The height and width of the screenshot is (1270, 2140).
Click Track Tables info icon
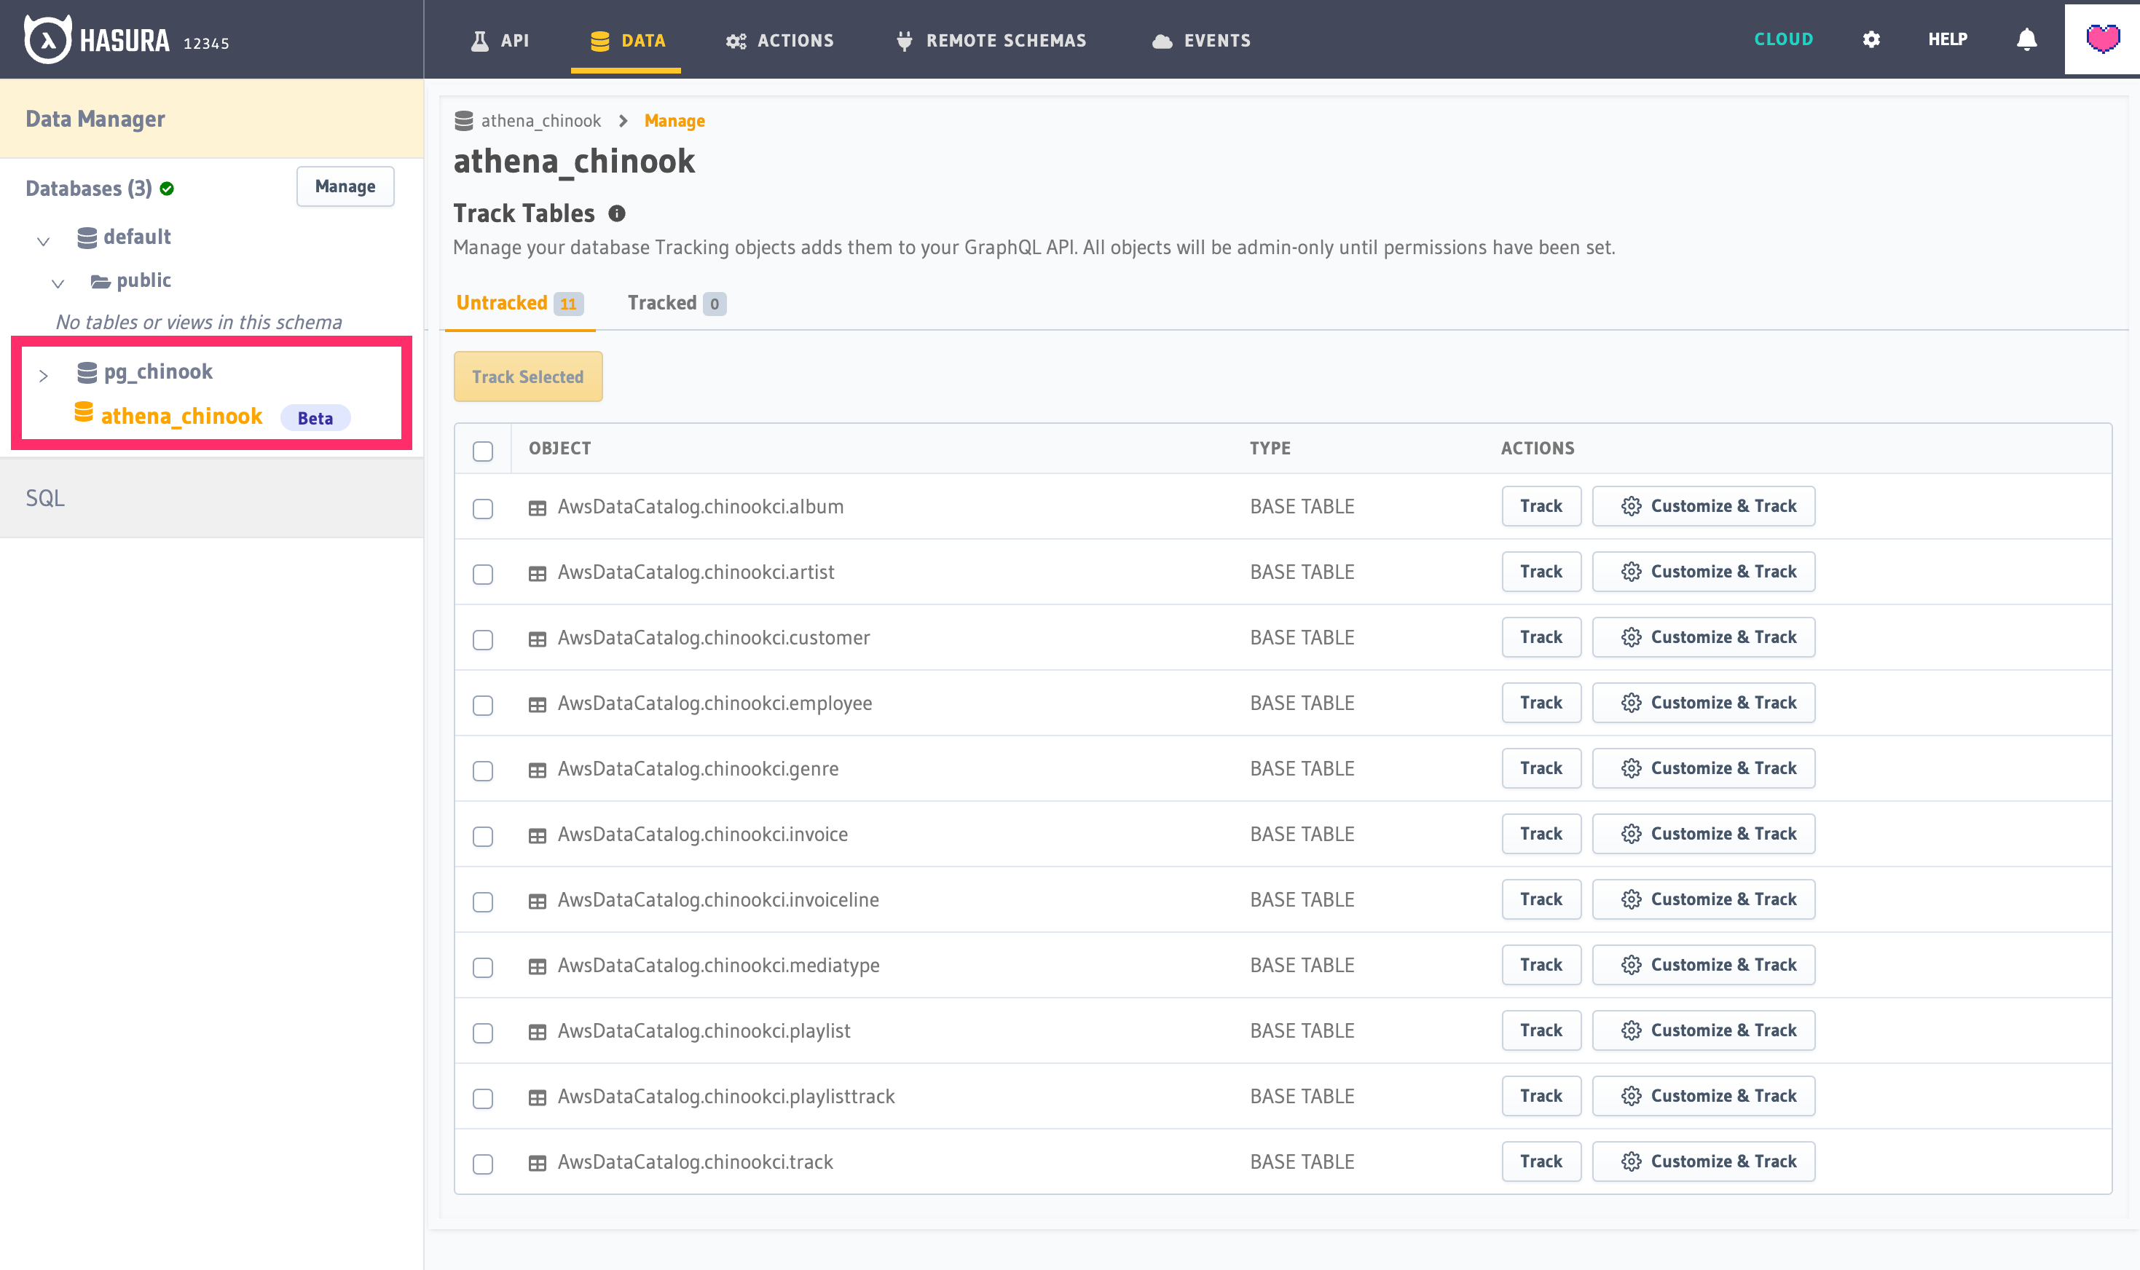(616, 214)
